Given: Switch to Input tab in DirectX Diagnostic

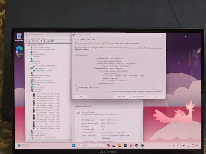Looking at the screenshot, I should point(93,39).
